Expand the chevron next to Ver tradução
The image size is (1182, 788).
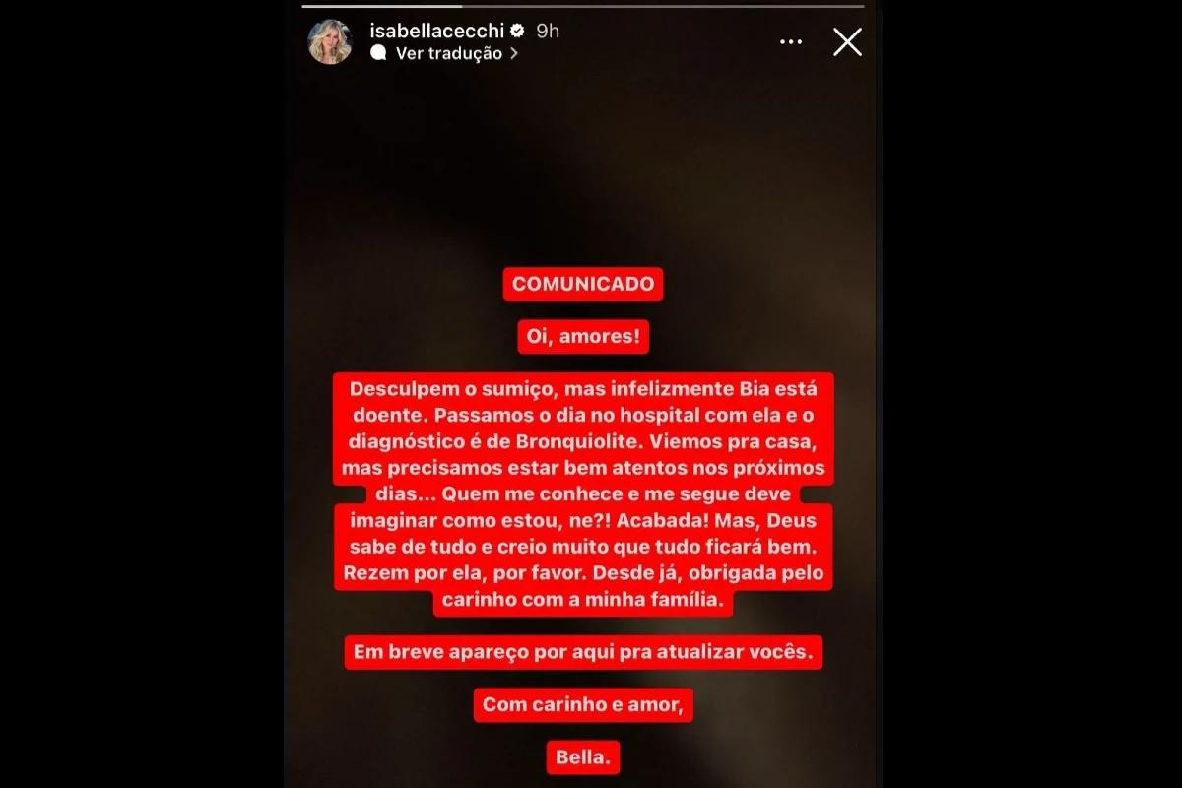pos(514,54)
